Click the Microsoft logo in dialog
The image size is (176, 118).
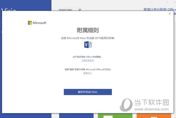tap(37, 23)
